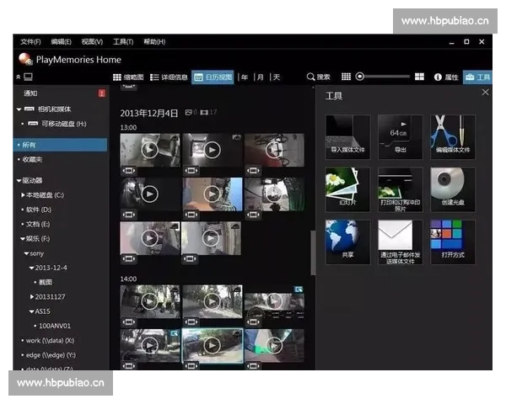Collapse the 驱动器 drives tree node
This screenshot has width=506, height=404.
[x=19, y=180]
